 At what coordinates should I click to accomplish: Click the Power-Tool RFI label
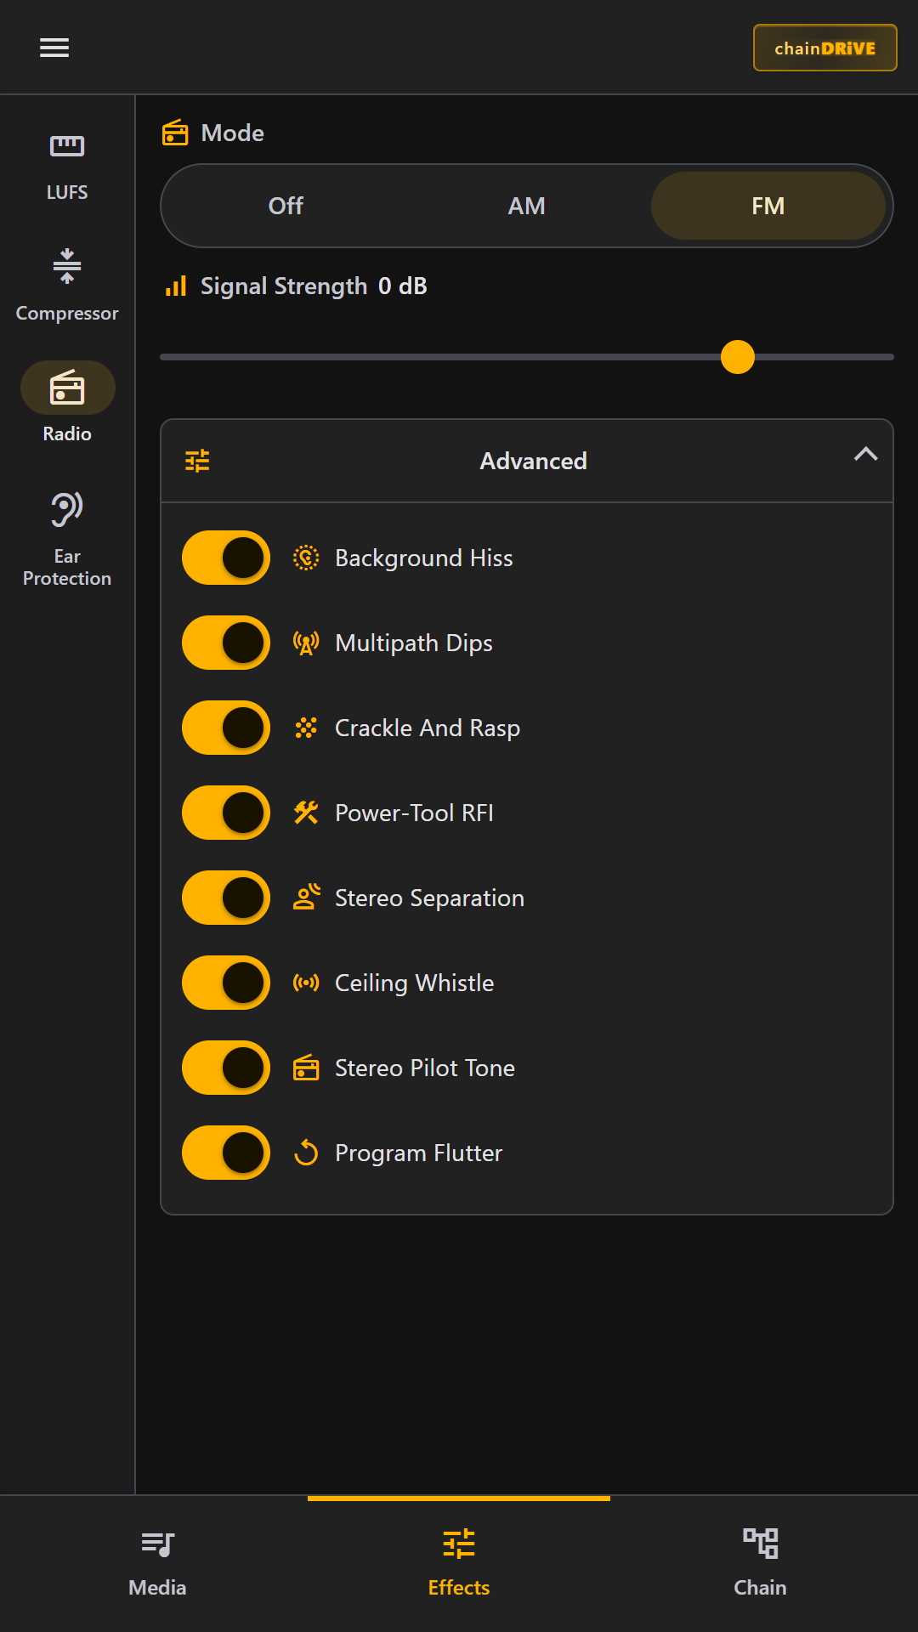coord(414,813)
